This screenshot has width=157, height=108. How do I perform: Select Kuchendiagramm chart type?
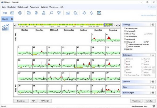[125, 28]
